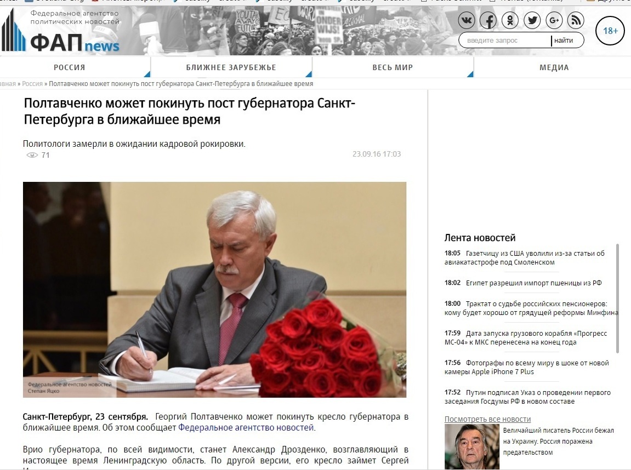Image resolution: width=631 pixels, height=470 pixels.
Task: Open the news about newspaper fired journalist at 18:05
Action: pos(524,257)
